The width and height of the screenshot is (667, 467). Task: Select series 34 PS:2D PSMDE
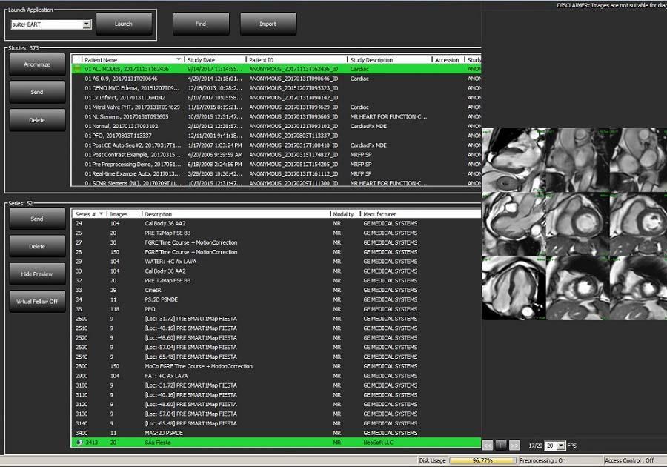[x=276, y=299]
